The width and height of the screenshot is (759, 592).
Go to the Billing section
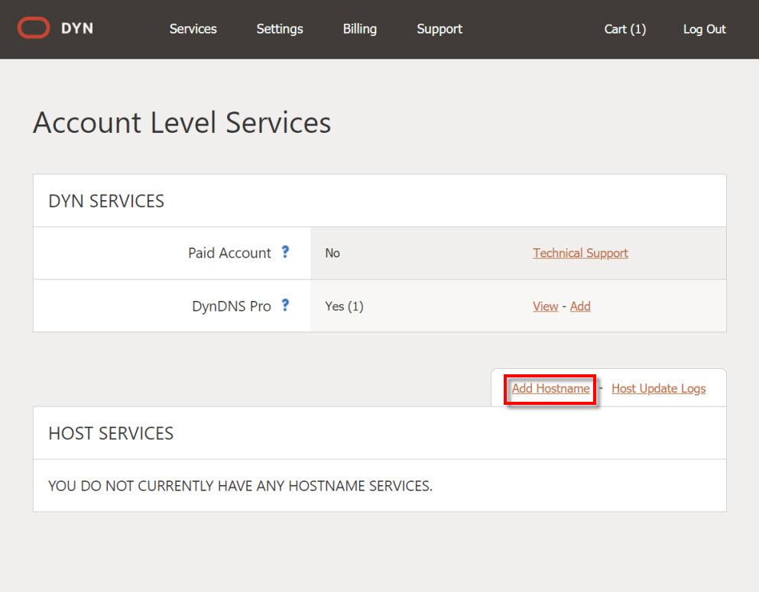(359, 29)
